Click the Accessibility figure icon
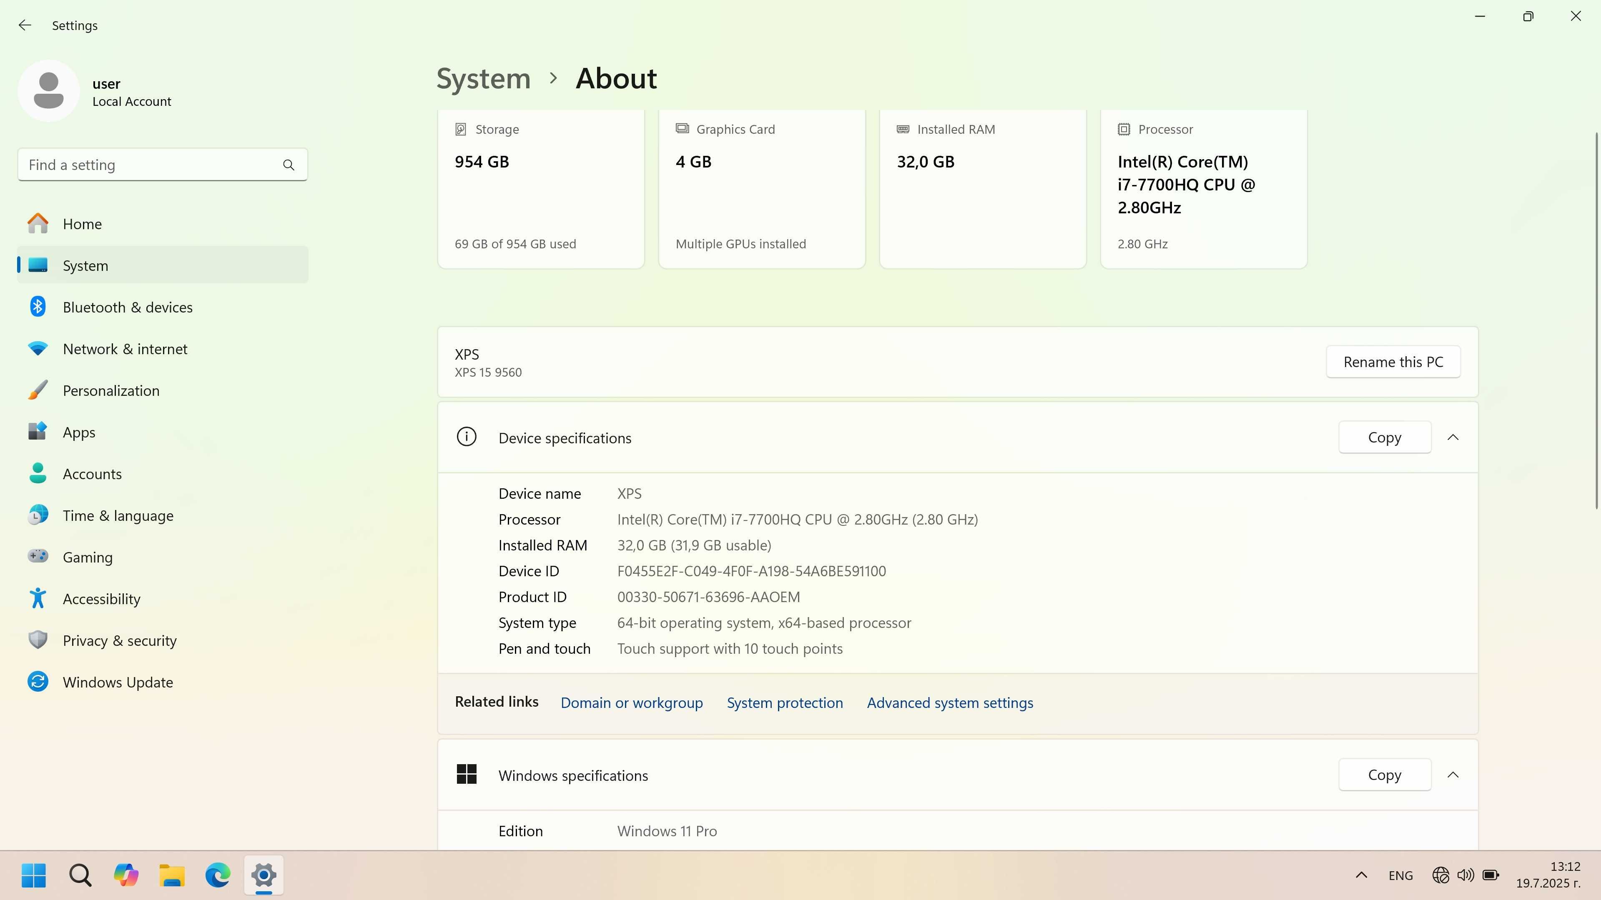 (x=38, y=598)
